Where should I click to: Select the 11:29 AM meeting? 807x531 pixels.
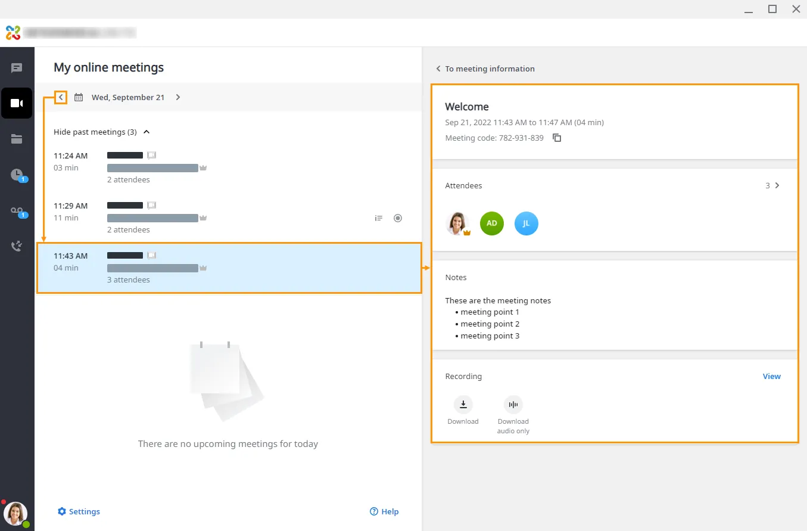(x=228, y=218)
